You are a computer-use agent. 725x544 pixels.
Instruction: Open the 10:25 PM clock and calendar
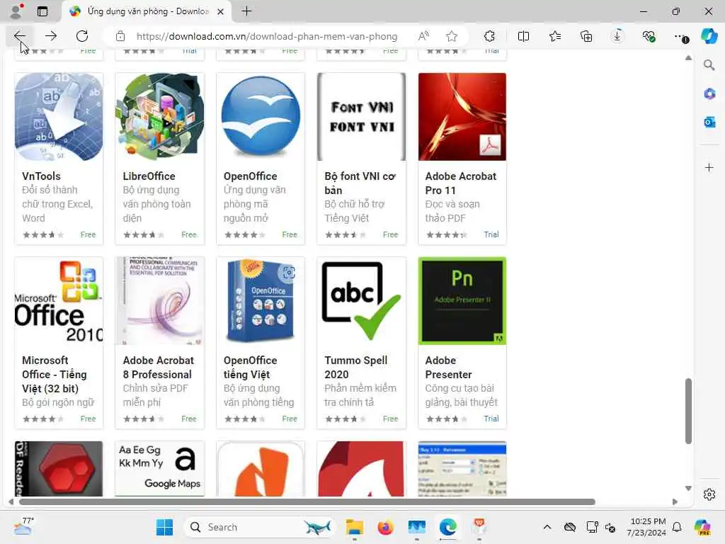point(646,527)
